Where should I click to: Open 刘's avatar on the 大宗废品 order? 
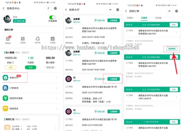(x=68, y=79)
